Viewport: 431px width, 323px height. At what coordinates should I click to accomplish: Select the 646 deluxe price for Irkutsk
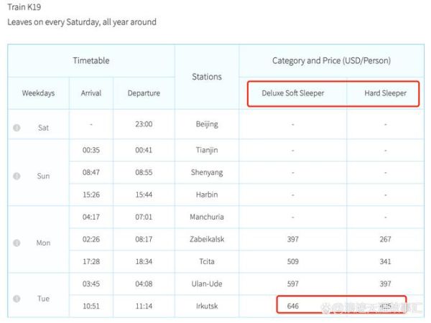[x=292, y=306]
